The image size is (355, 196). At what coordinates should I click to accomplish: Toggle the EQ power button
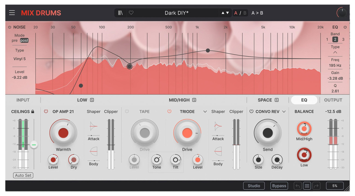pos(345,27)
